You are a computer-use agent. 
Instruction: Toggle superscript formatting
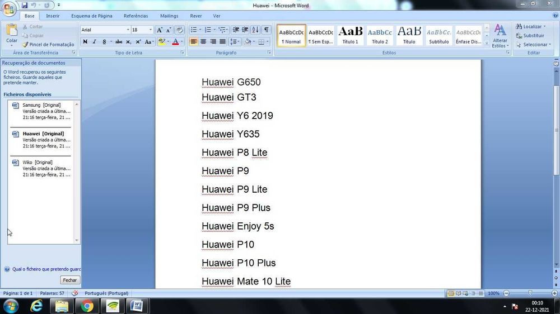click(x=138, y=42)
